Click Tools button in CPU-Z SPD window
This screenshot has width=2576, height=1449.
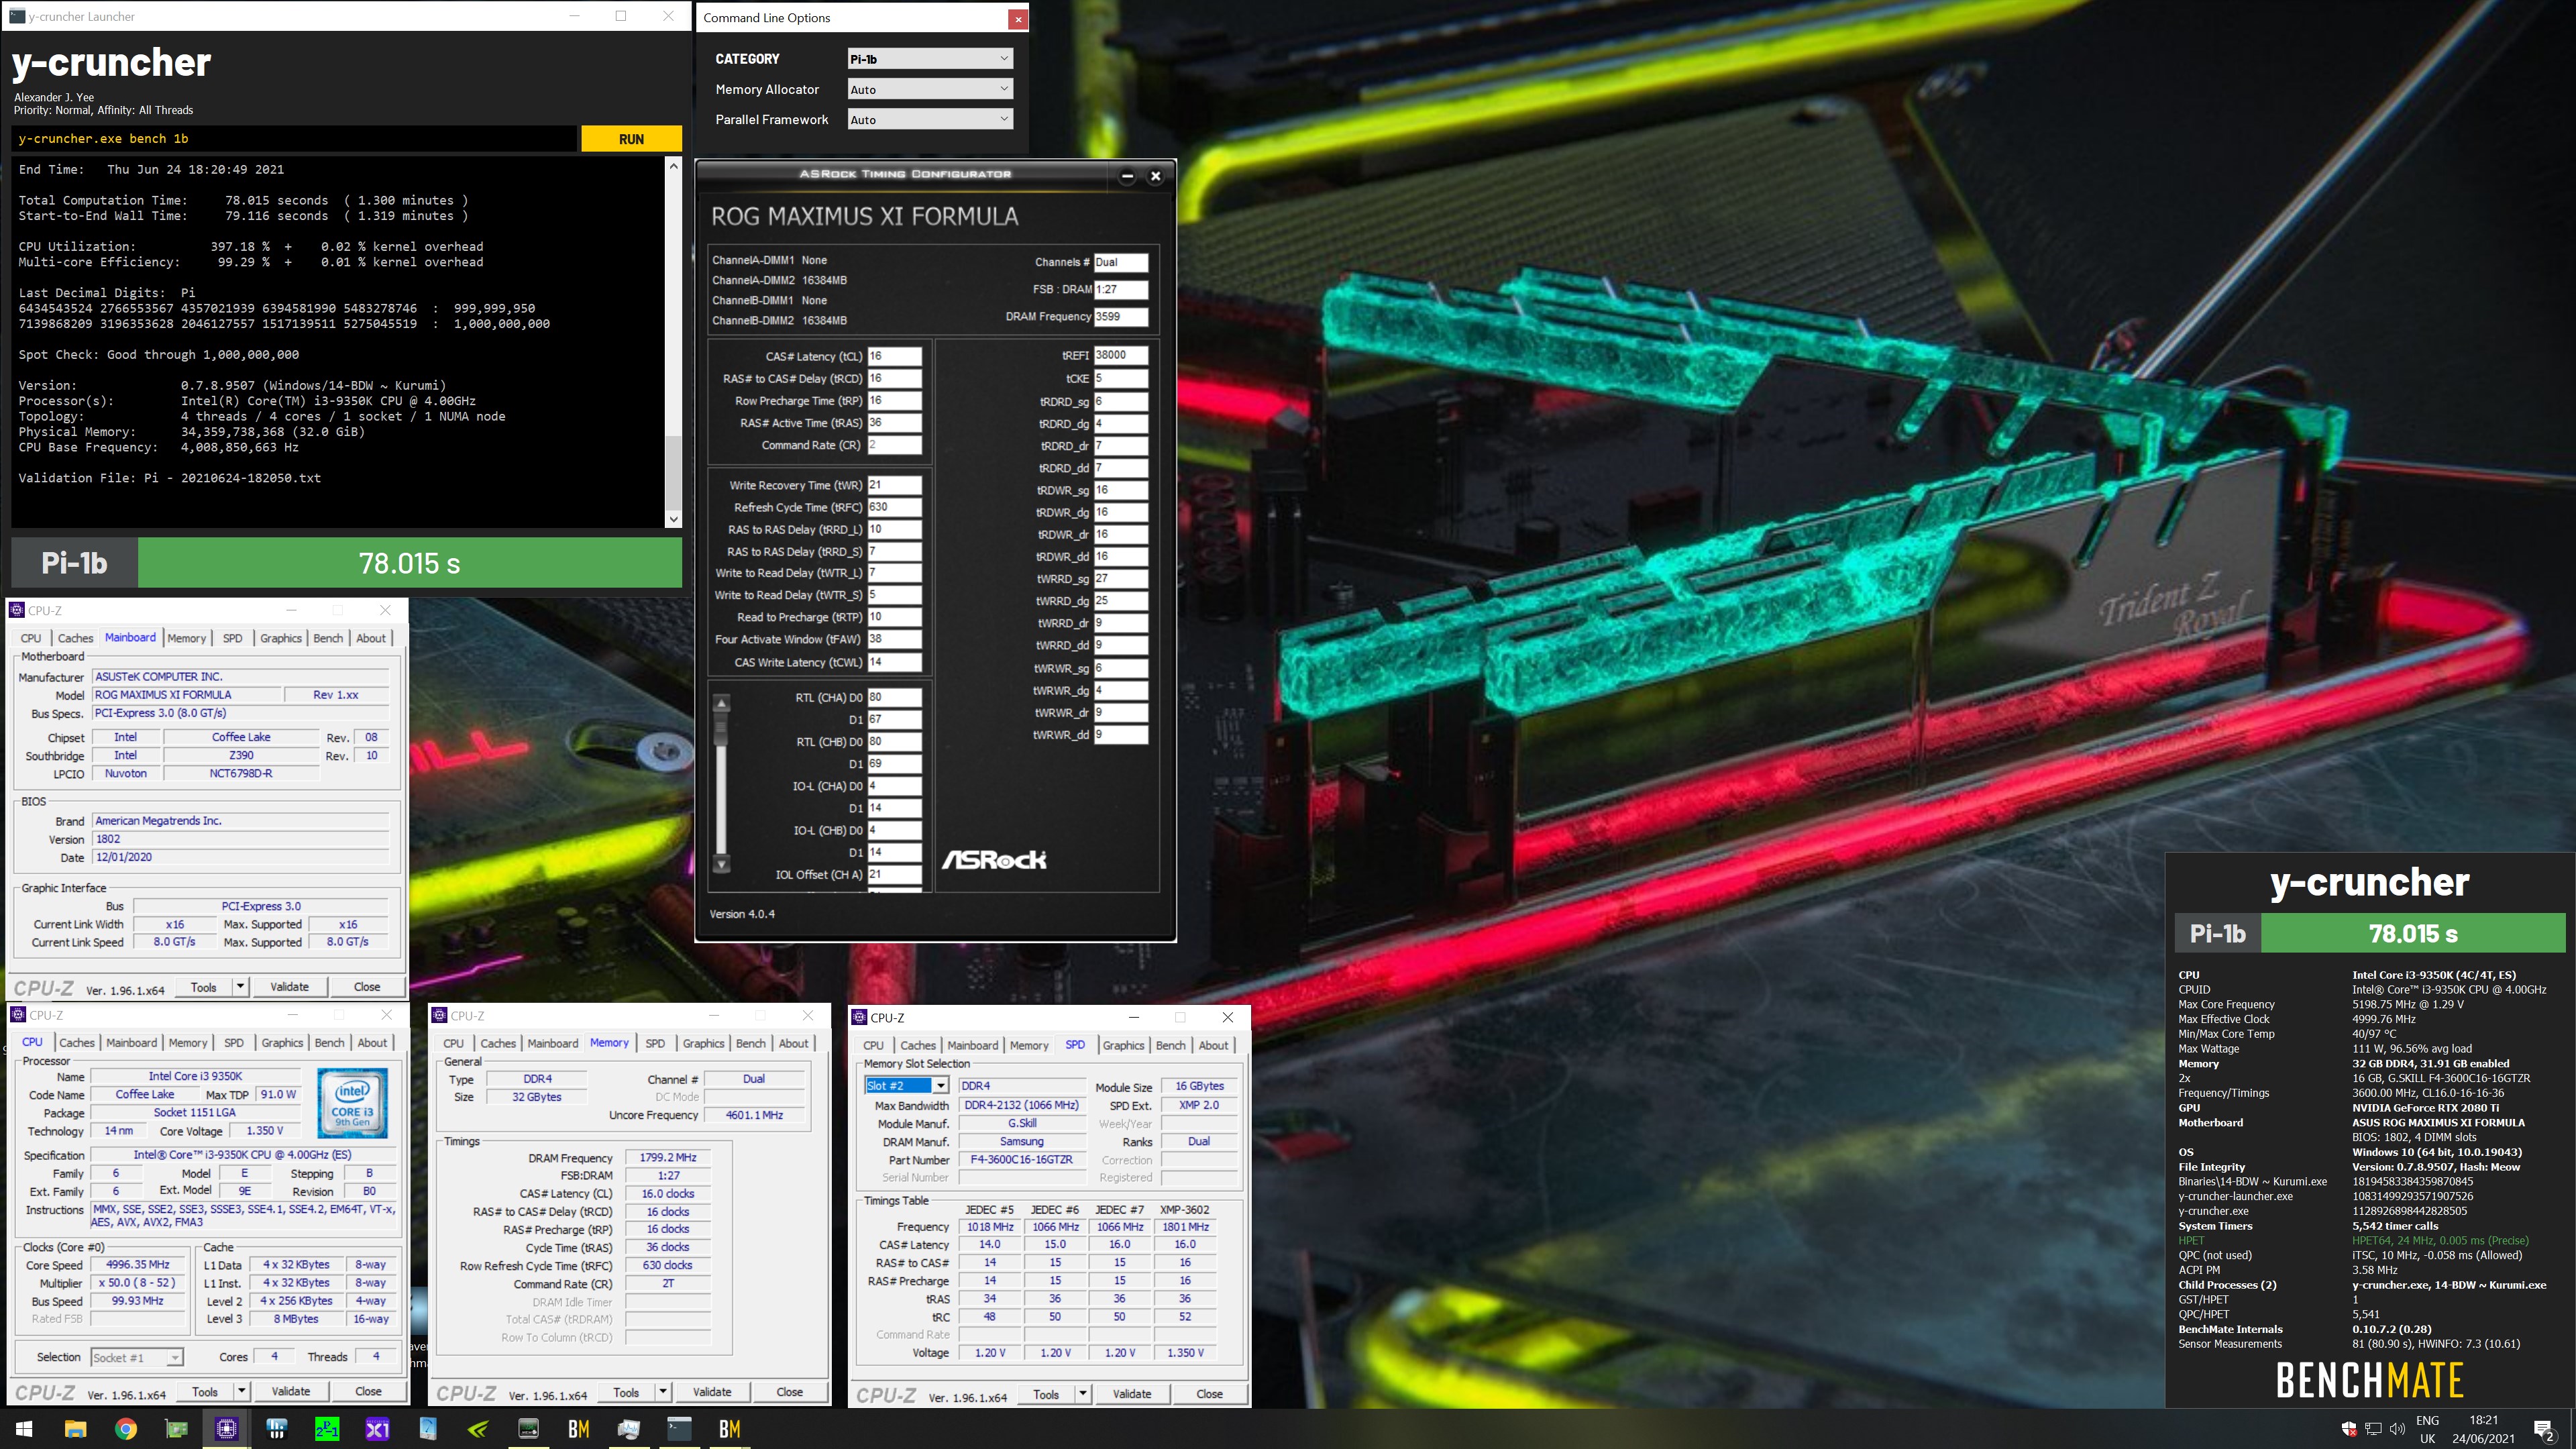[1046, 1394]
